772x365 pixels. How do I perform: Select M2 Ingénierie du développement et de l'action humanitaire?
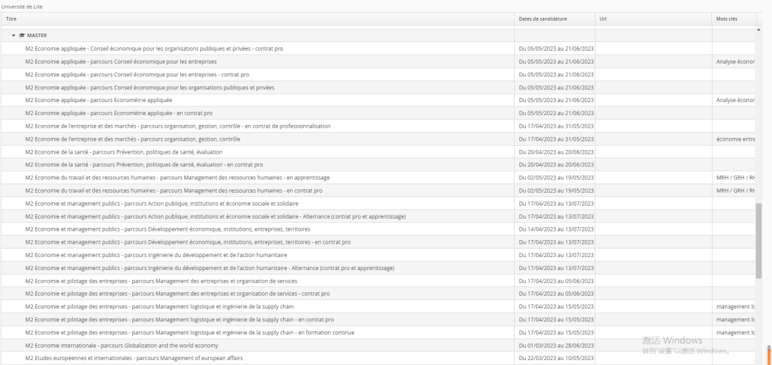156,255
